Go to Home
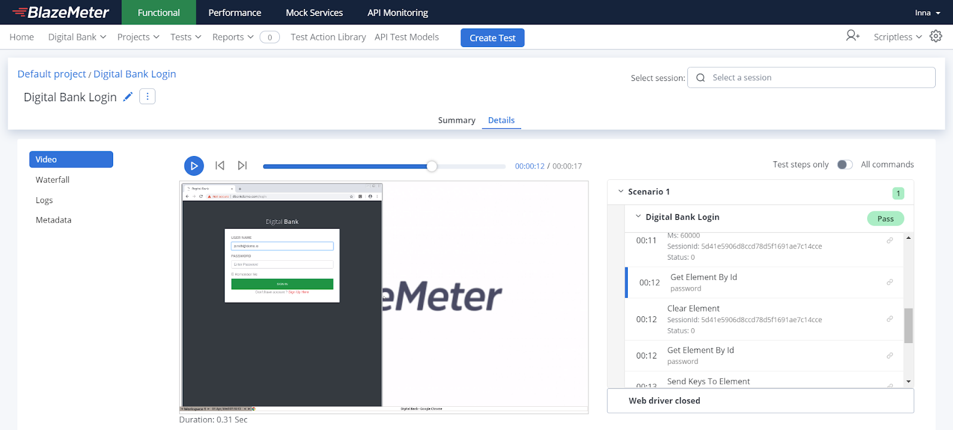Screen dimensions: 953x430 point(21,37)
